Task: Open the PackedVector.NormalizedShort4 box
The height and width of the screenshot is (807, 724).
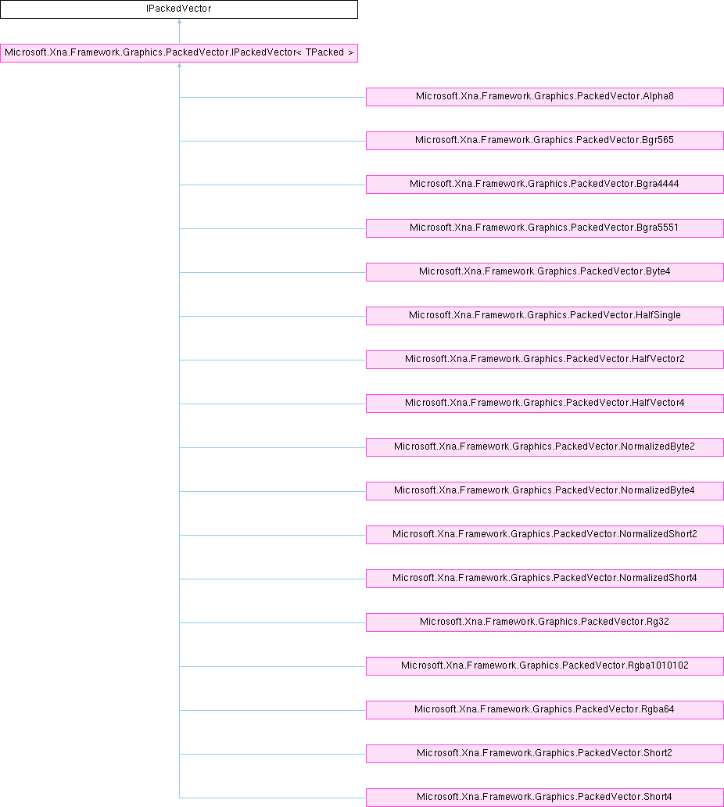Action: click(x=545, y=579)
